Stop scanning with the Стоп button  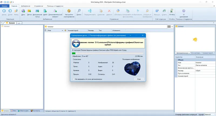139,79
